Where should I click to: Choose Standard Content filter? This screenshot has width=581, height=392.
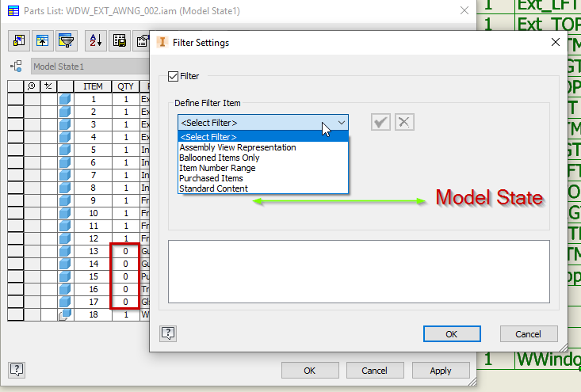coord(263,188)
